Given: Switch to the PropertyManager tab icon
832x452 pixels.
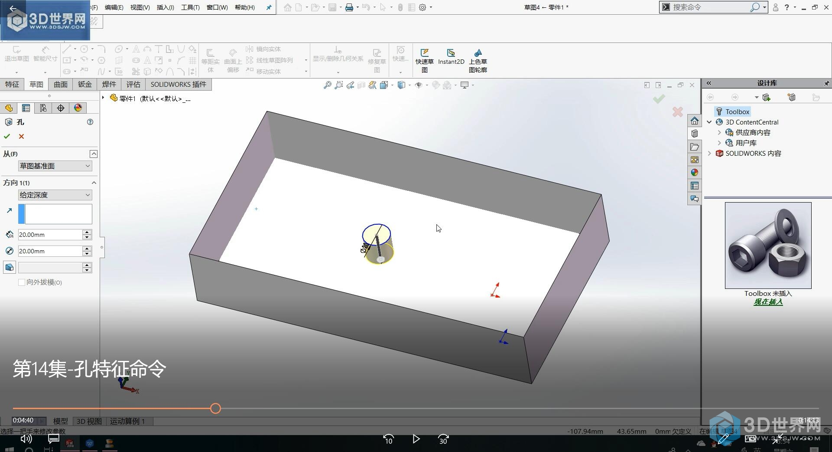Looking at the screenshot, I should 26,108.
